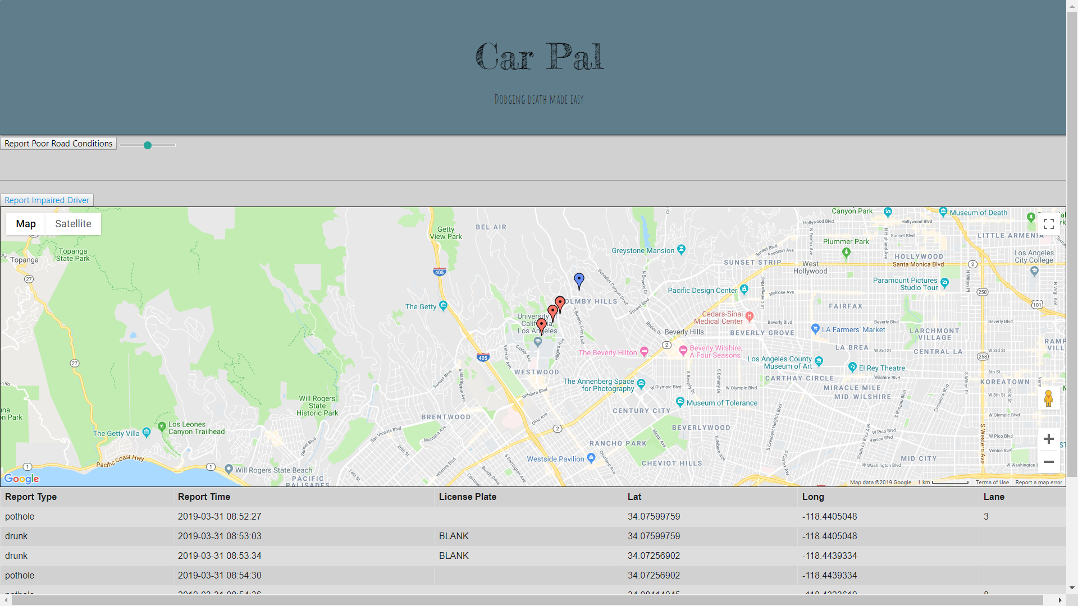Click the horizontal scrollbar right arrow
Image resolution: width=1078 pixels, height=606 pixels.
pyautogui.click(x=1060, y=600)
